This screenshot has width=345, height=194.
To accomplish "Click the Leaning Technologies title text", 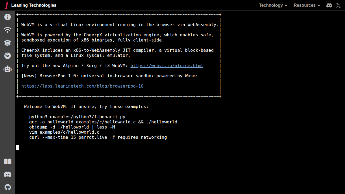I will tap(34, 5).
